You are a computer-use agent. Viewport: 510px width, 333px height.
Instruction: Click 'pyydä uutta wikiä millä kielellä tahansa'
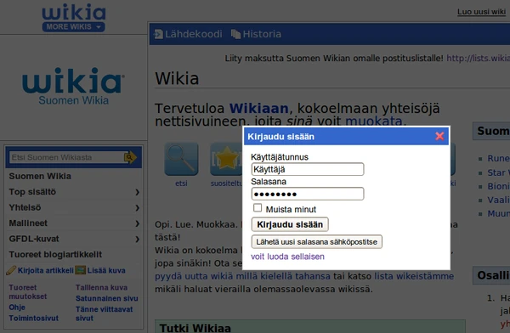pyautogui.click(x=242, y=276)
